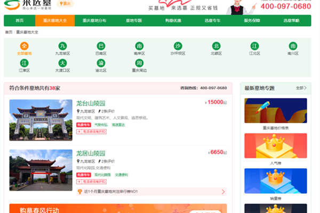Filter by 北碚区 district icon

(216, 46)
